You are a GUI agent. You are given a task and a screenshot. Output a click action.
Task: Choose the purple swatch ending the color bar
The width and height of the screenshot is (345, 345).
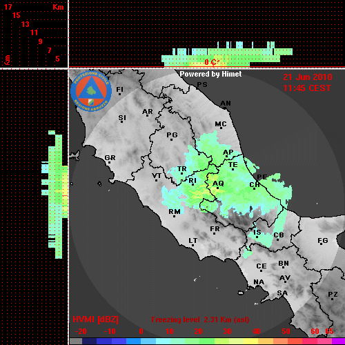338,341
